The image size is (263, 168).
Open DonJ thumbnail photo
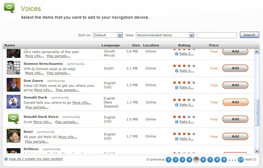click(13, 136)
